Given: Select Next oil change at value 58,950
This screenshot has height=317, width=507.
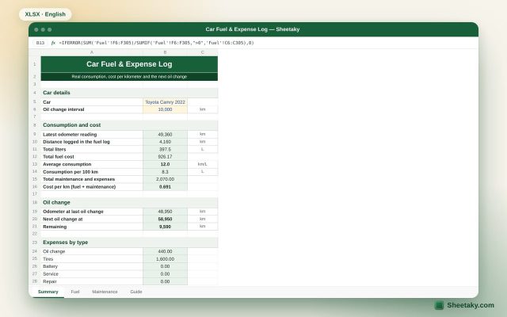Looking at the screenshot, I should [165, 219].
